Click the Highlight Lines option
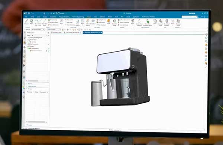The width and height of the screenshot is (223, 145). tap(101, 20)
